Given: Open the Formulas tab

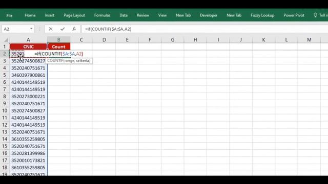Looking at the screenshot, I should pos(102,15).
